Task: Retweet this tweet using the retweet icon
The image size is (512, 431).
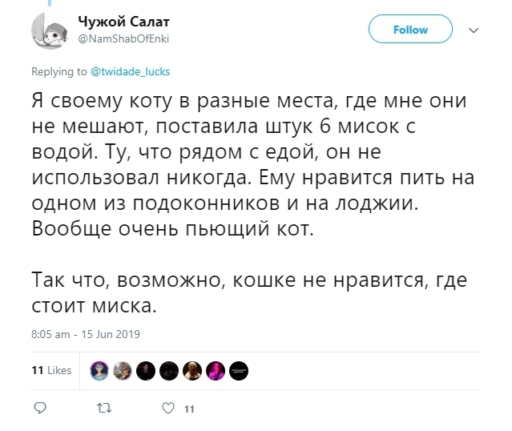Action: point(103,409)
